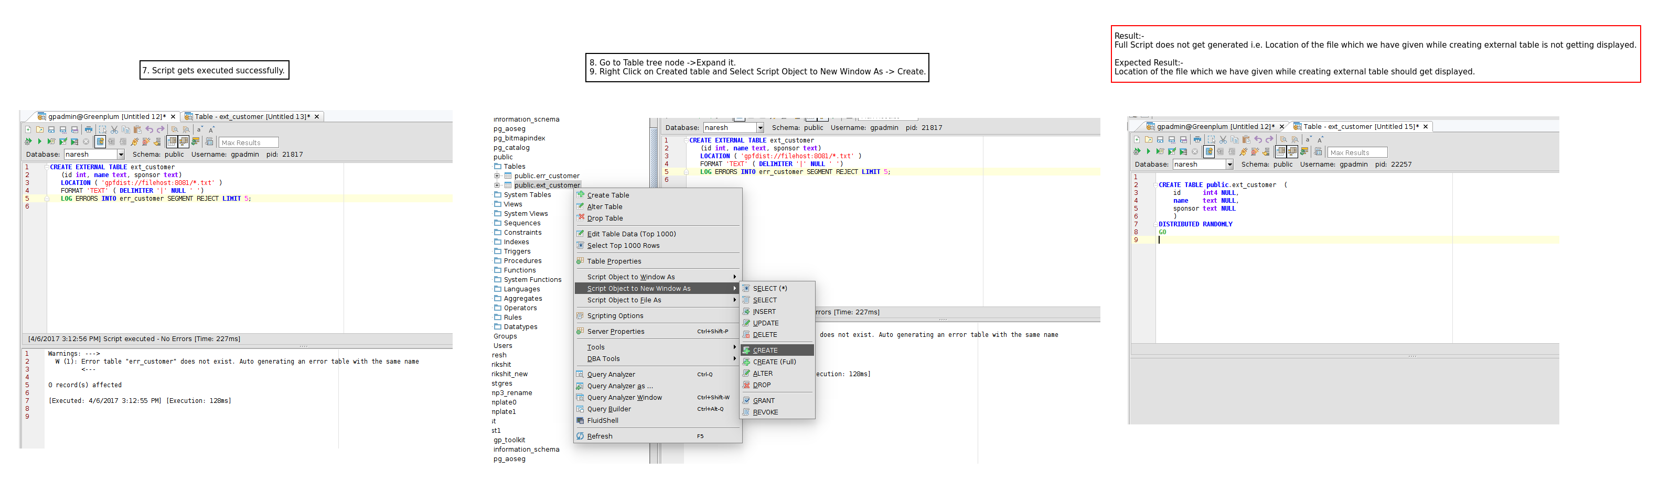
Task: Toggle grid results button in Untitled 13 window
Action: point(173,141)
